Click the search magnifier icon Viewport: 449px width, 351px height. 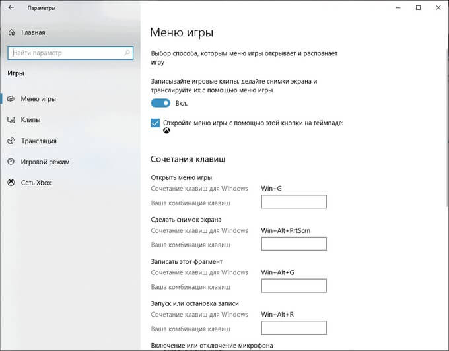(127, 53)
